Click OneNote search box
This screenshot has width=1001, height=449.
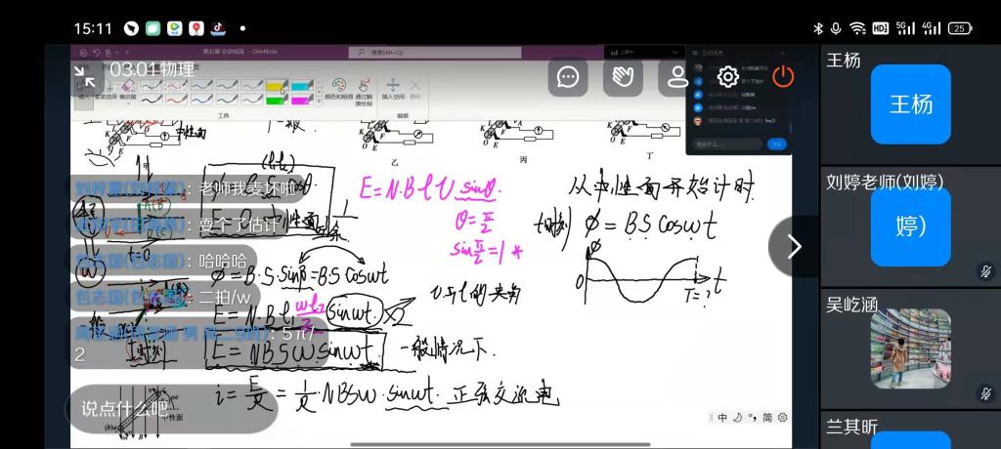click(x=435, y=53)
